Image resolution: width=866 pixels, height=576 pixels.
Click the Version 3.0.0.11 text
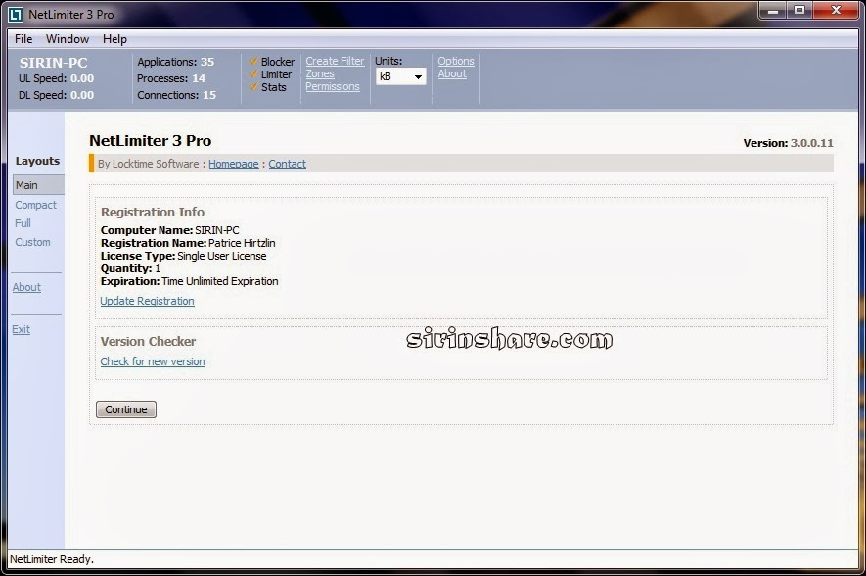[x=788, y=143]
